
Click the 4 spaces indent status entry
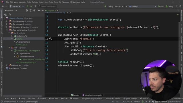click(137, 102)
